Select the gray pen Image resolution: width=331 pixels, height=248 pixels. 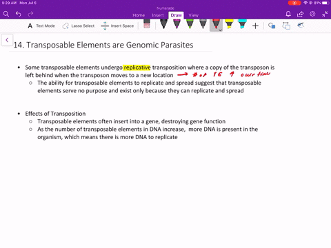tap(203, 24)
